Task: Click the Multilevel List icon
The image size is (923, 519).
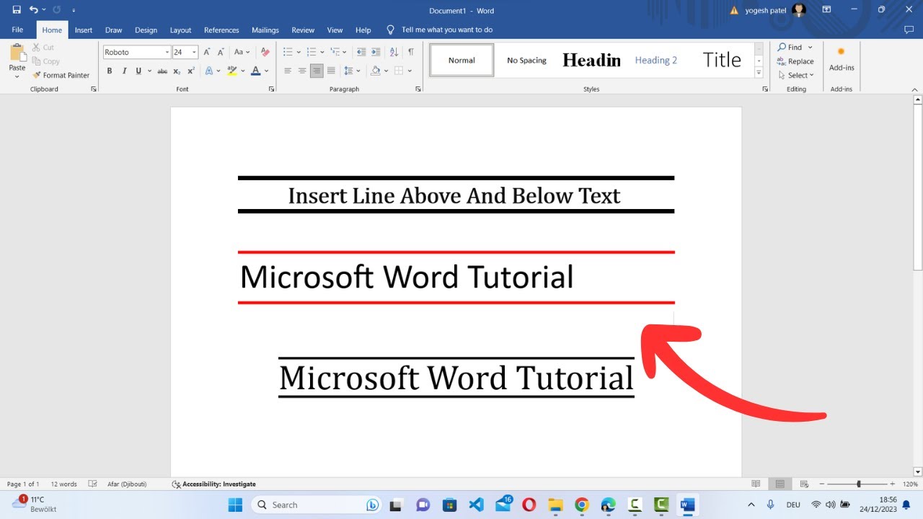Action: click(x=335, y=52)
